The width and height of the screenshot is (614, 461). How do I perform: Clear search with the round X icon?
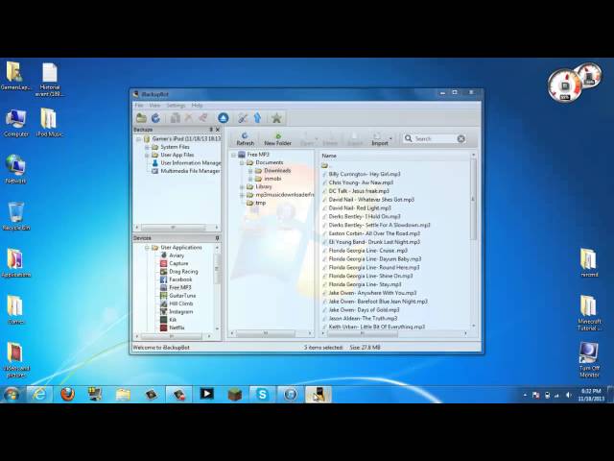coord(460,138)
